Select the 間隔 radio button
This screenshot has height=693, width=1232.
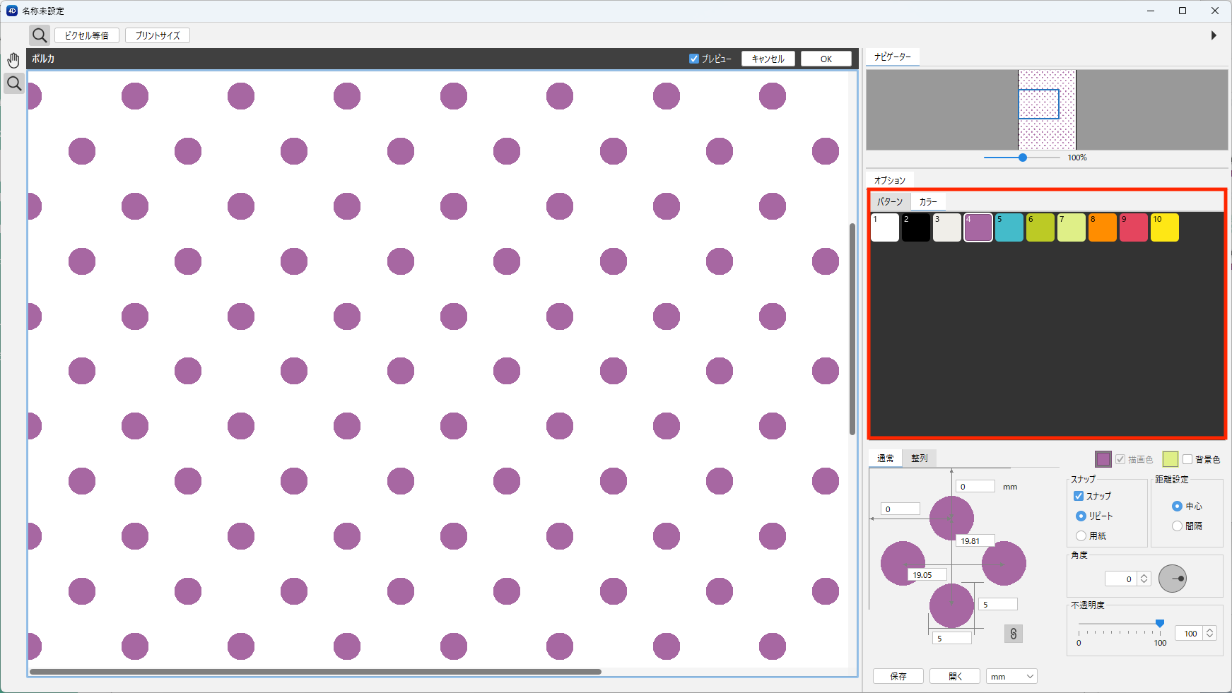click(1177, 526)
